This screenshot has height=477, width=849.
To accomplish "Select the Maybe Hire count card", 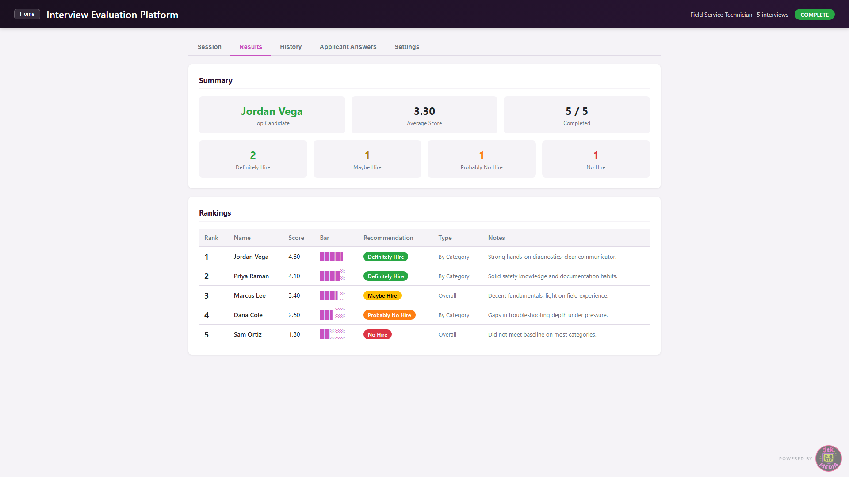I will coord(367,159).
